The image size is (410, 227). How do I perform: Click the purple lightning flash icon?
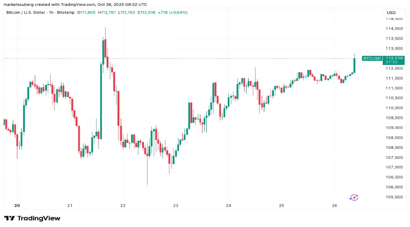tap(354, 197)
